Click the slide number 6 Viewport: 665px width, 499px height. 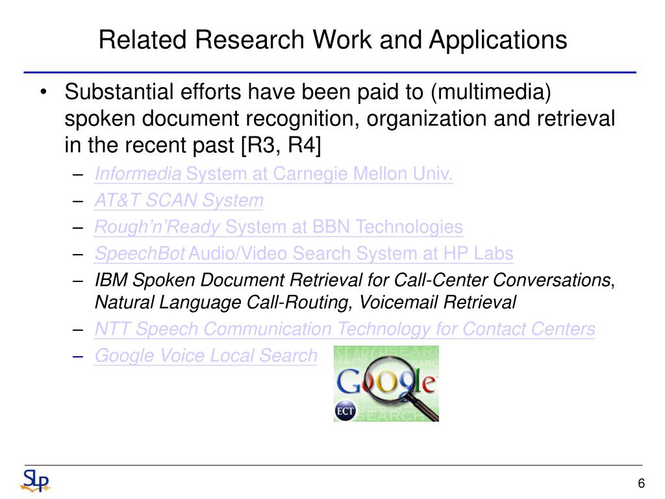(641, 483)
